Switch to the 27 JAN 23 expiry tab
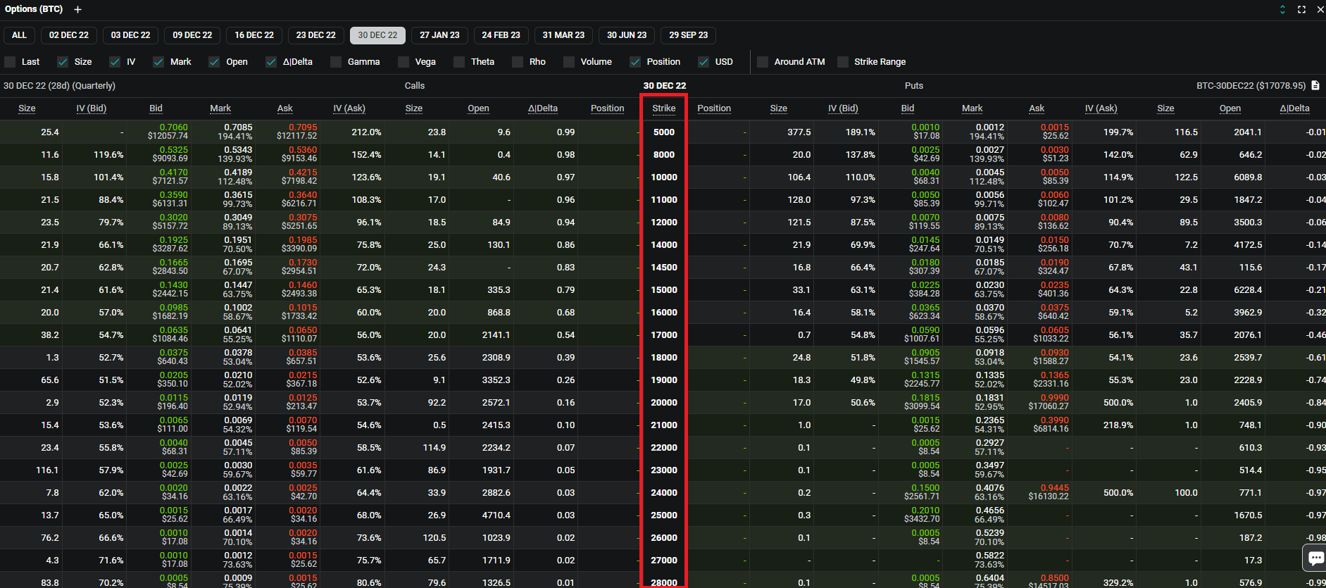This screenshot has height=588, width=1326. click(x=439, y=35)
